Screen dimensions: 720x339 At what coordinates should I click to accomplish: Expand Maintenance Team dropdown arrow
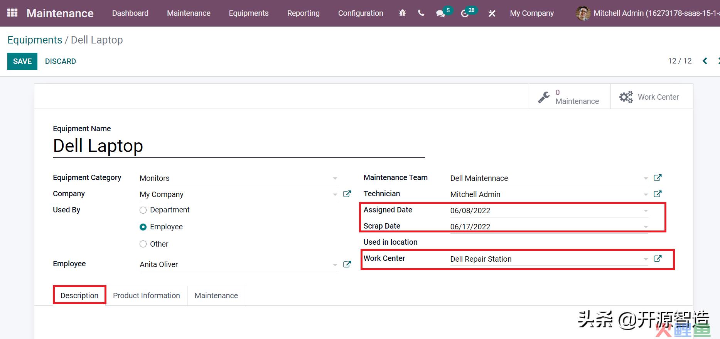pos(646,179)
